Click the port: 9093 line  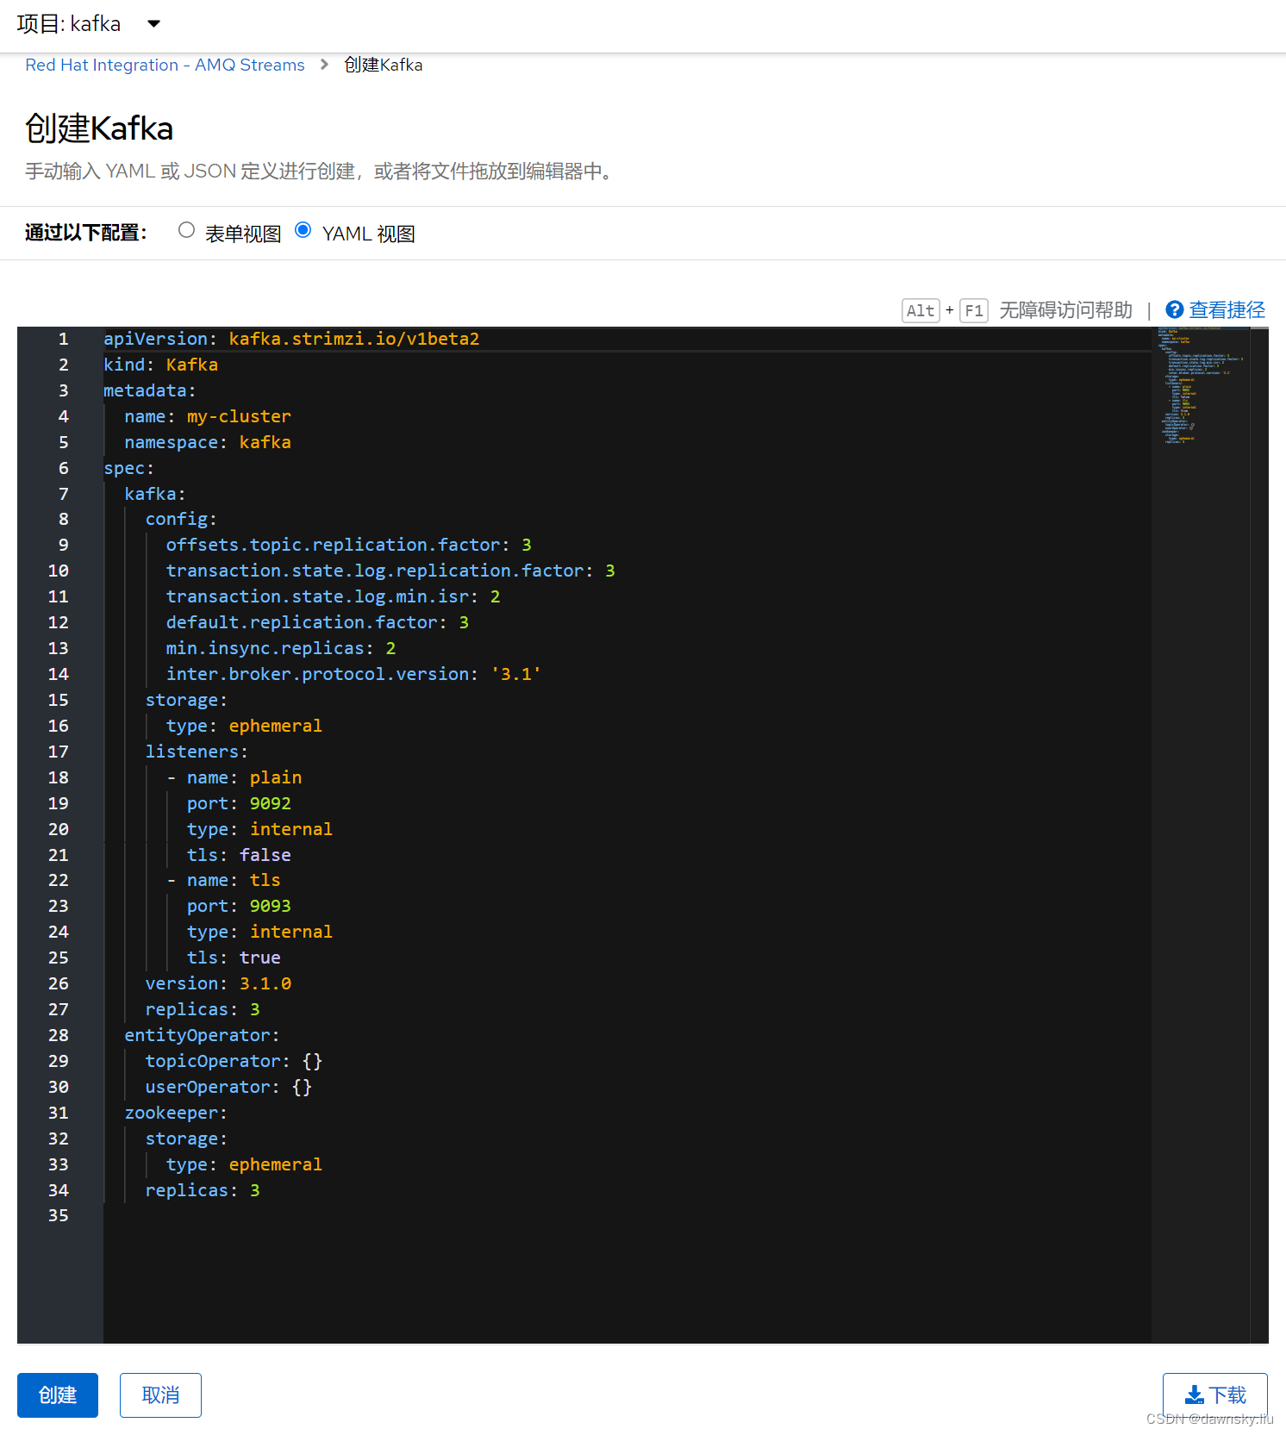tap(239, 906)
